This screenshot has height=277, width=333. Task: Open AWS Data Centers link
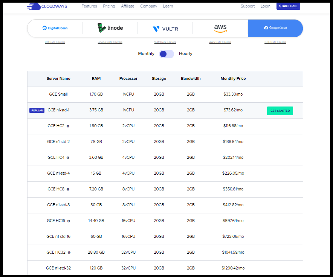pyautogui.click(x=220, y=42)
